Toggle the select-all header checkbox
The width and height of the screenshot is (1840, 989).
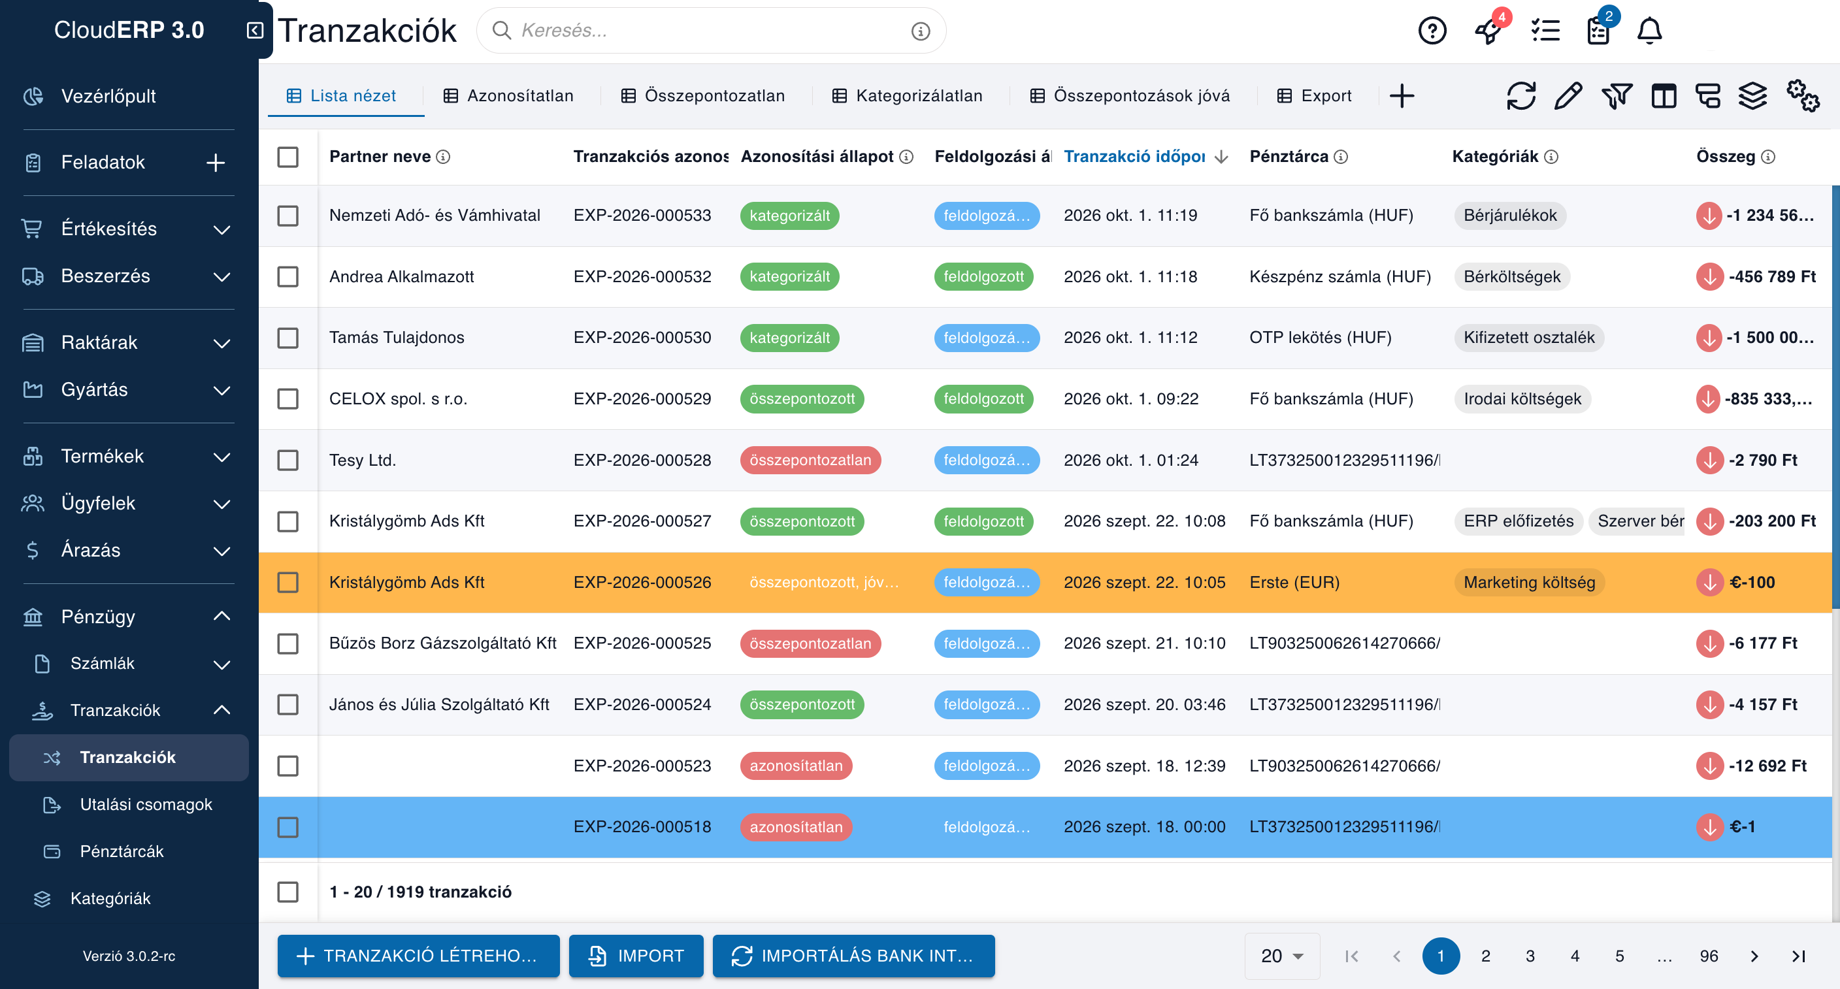pos(288,156)
